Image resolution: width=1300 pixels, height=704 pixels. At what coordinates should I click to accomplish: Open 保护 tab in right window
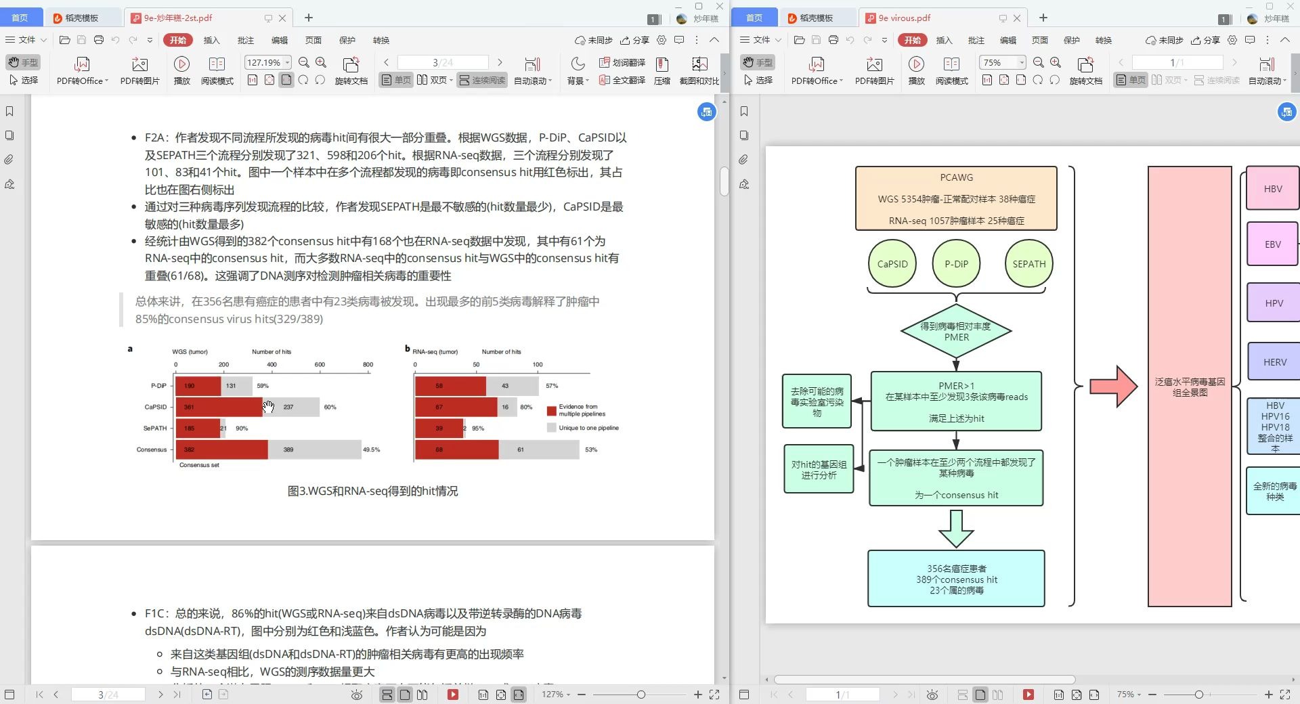coord(1072,40)
